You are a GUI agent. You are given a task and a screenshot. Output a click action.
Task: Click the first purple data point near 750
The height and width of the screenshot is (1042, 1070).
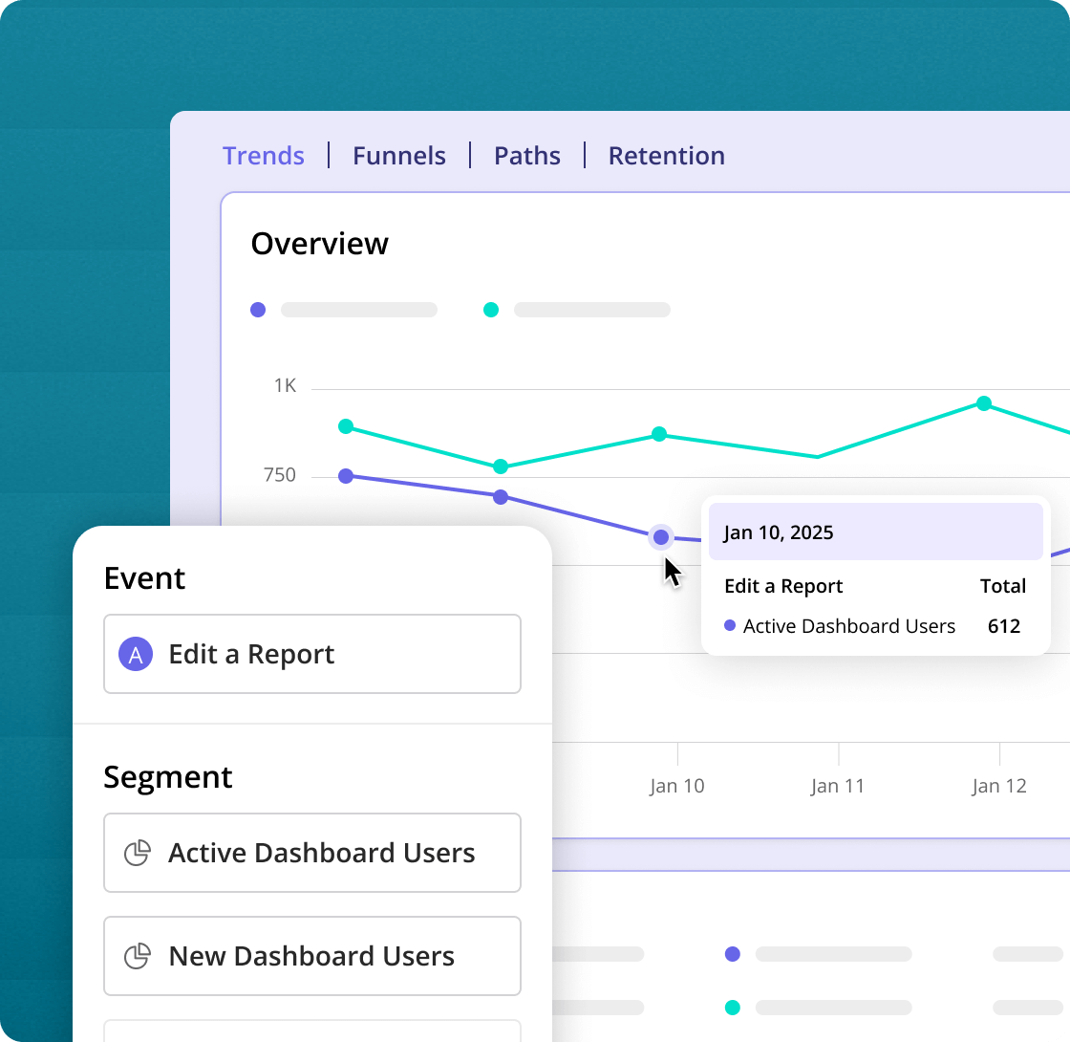[x=346, y=476]
